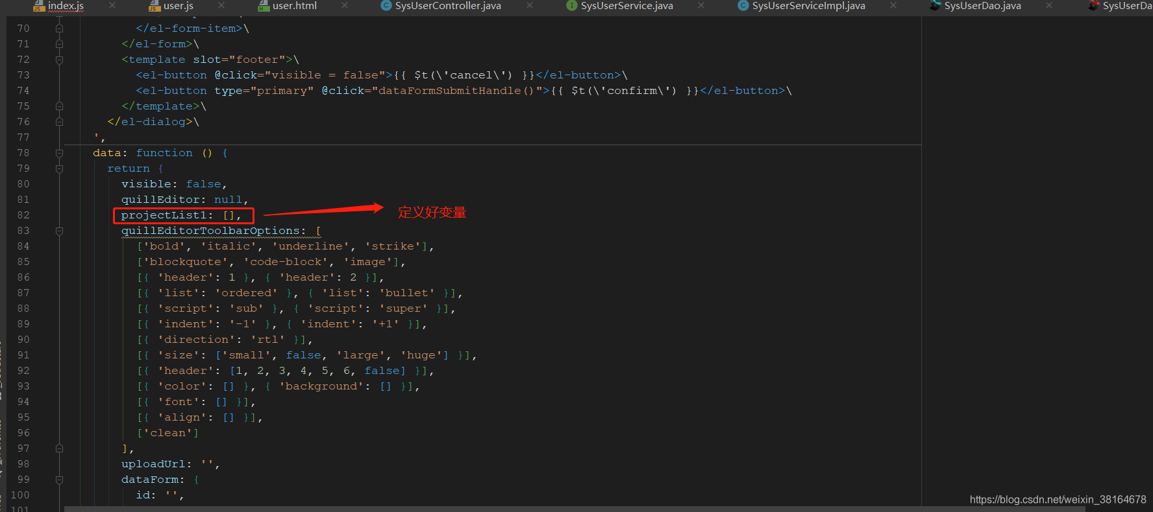Close the SysUserDao.java tab

point(1049,5)
